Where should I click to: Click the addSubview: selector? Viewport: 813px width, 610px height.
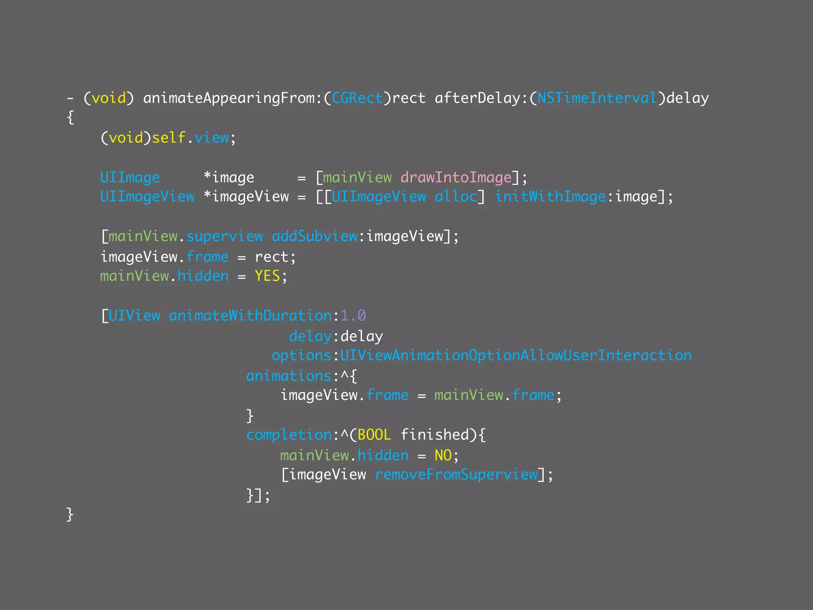(318, 236)
